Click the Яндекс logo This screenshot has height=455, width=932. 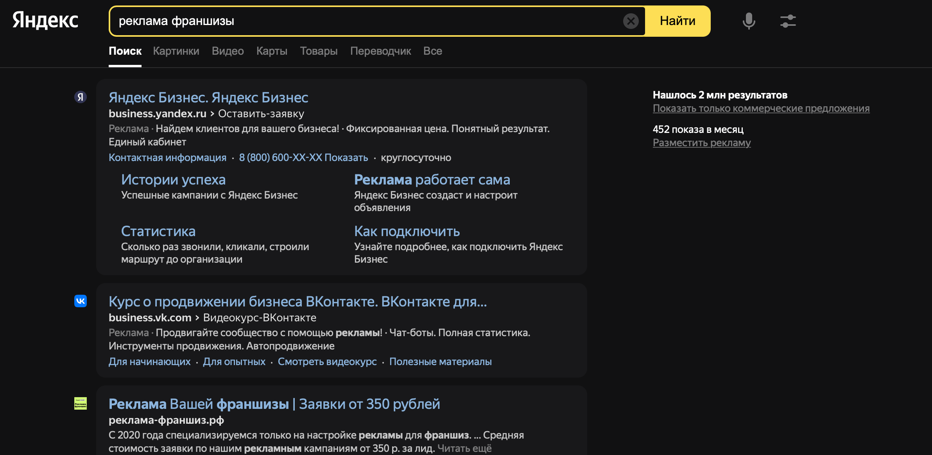(45, 20)
